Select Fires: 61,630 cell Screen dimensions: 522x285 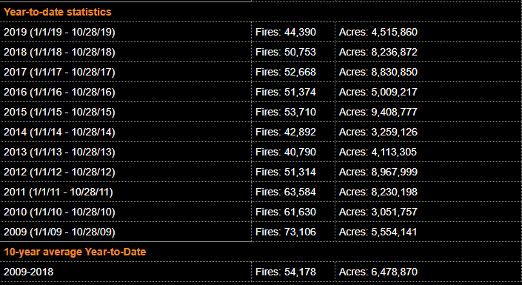tap(286, 212)
